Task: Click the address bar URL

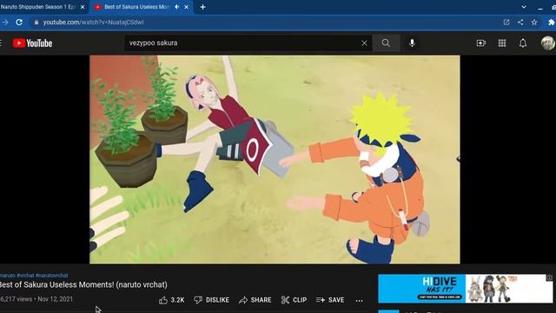Action: tap(93, 23)
